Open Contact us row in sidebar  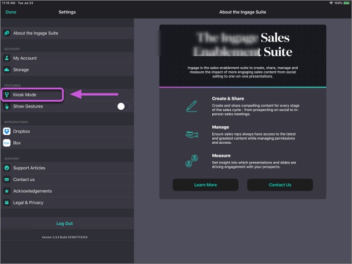(67, 179)
